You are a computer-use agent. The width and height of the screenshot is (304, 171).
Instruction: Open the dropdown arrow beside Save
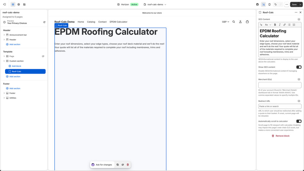pos(300,4)
